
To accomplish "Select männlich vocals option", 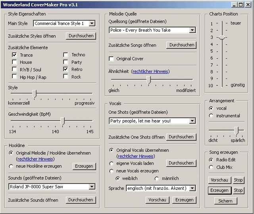I will (157, 179).
